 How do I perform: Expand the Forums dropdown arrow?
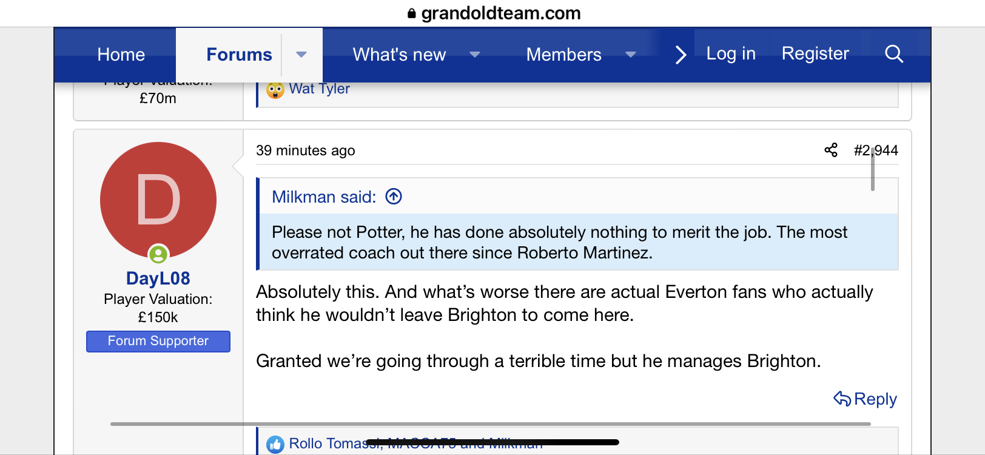tap(301, 55)
